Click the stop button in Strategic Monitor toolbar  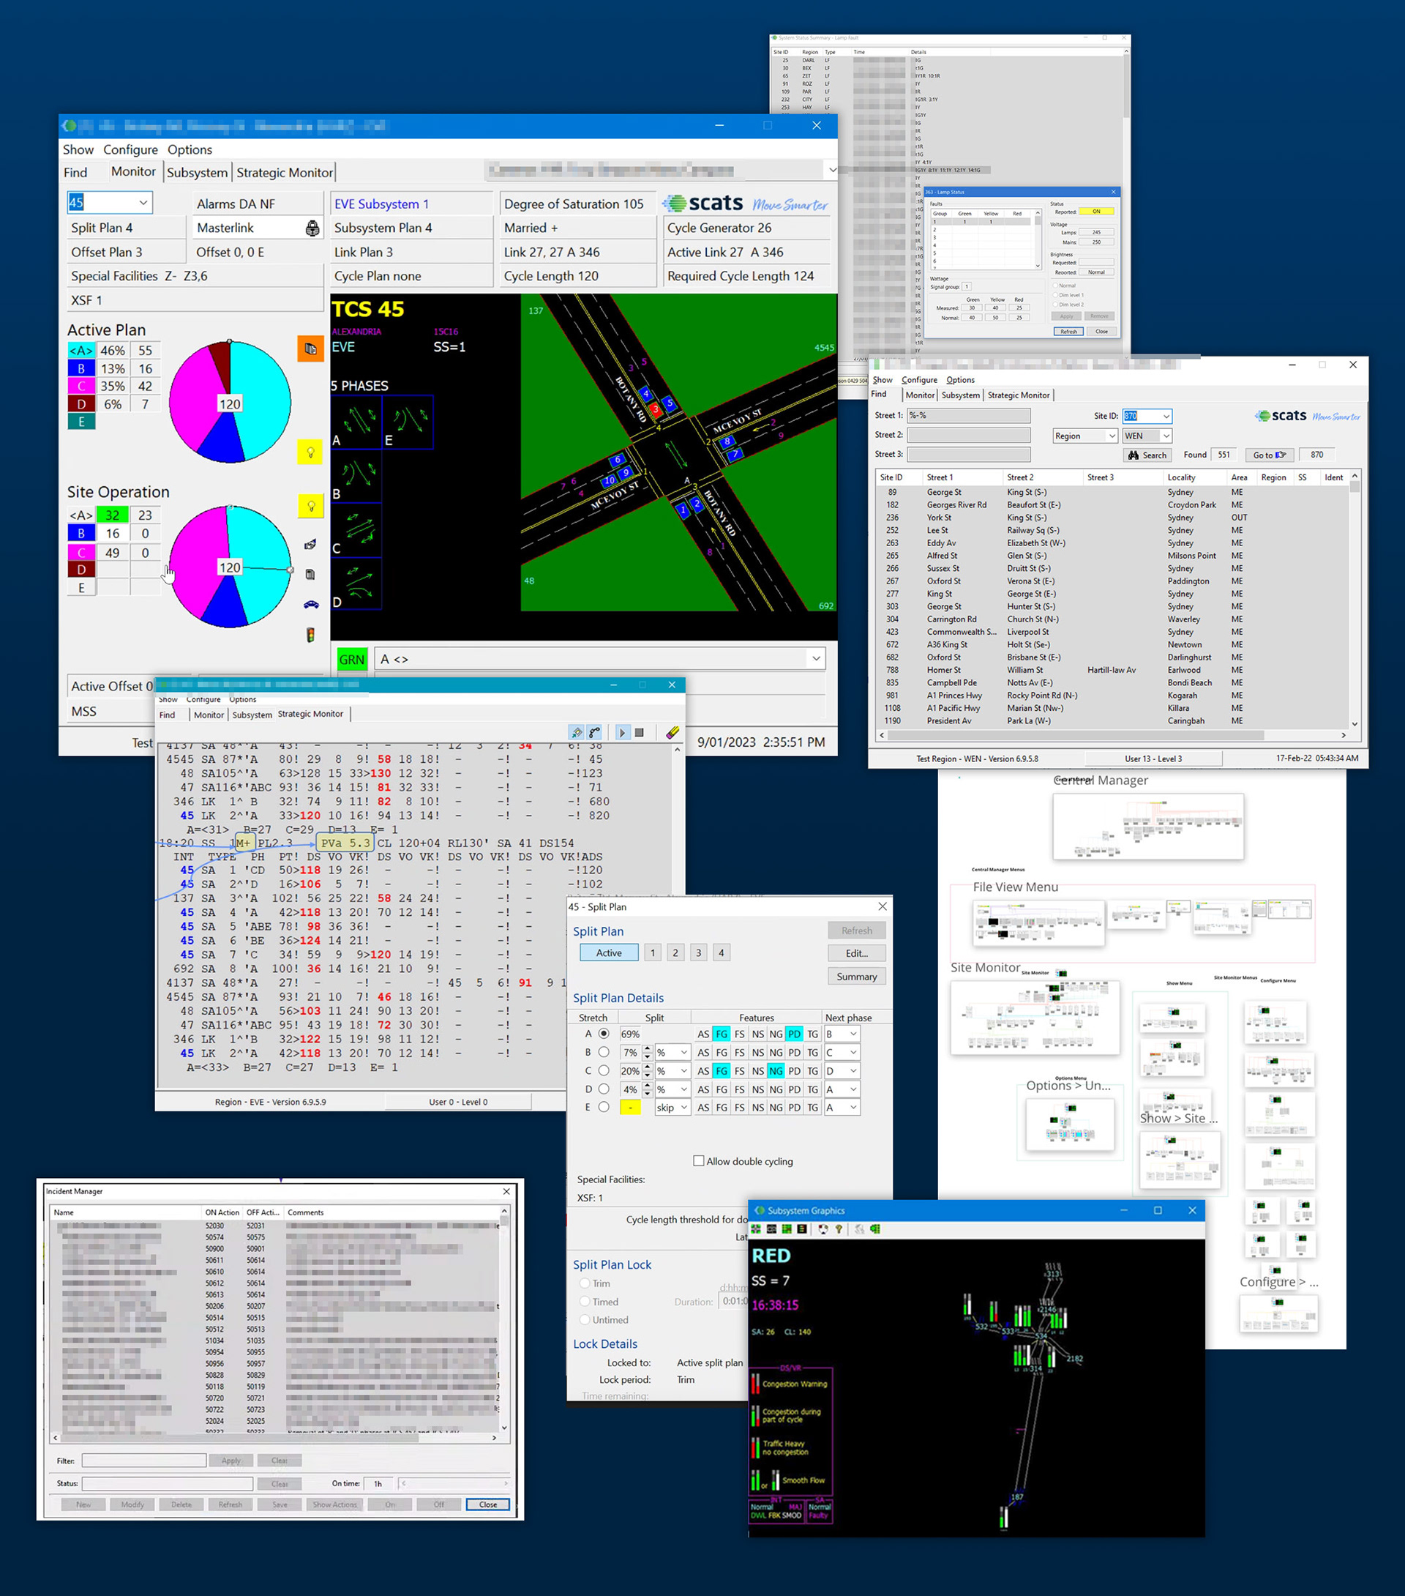[640, 732]
